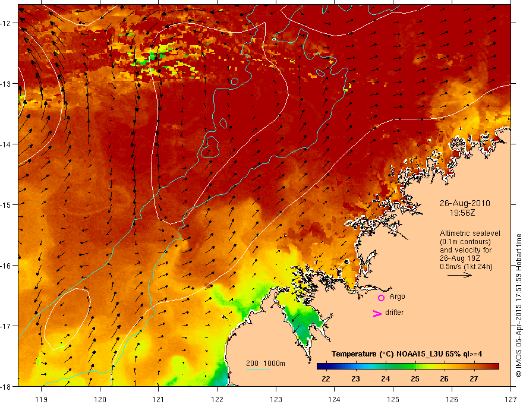Click the latitude axis label '-12'
The image size is (523, 404).
6,23
